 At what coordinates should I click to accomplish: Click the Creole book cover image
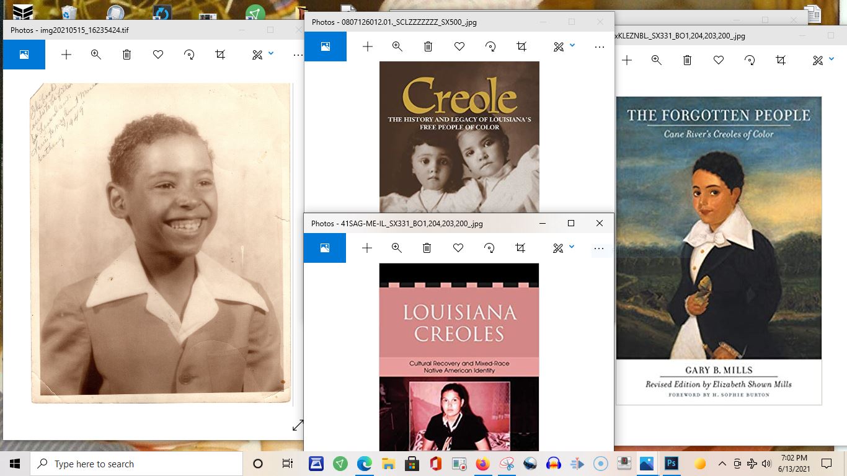459,137
